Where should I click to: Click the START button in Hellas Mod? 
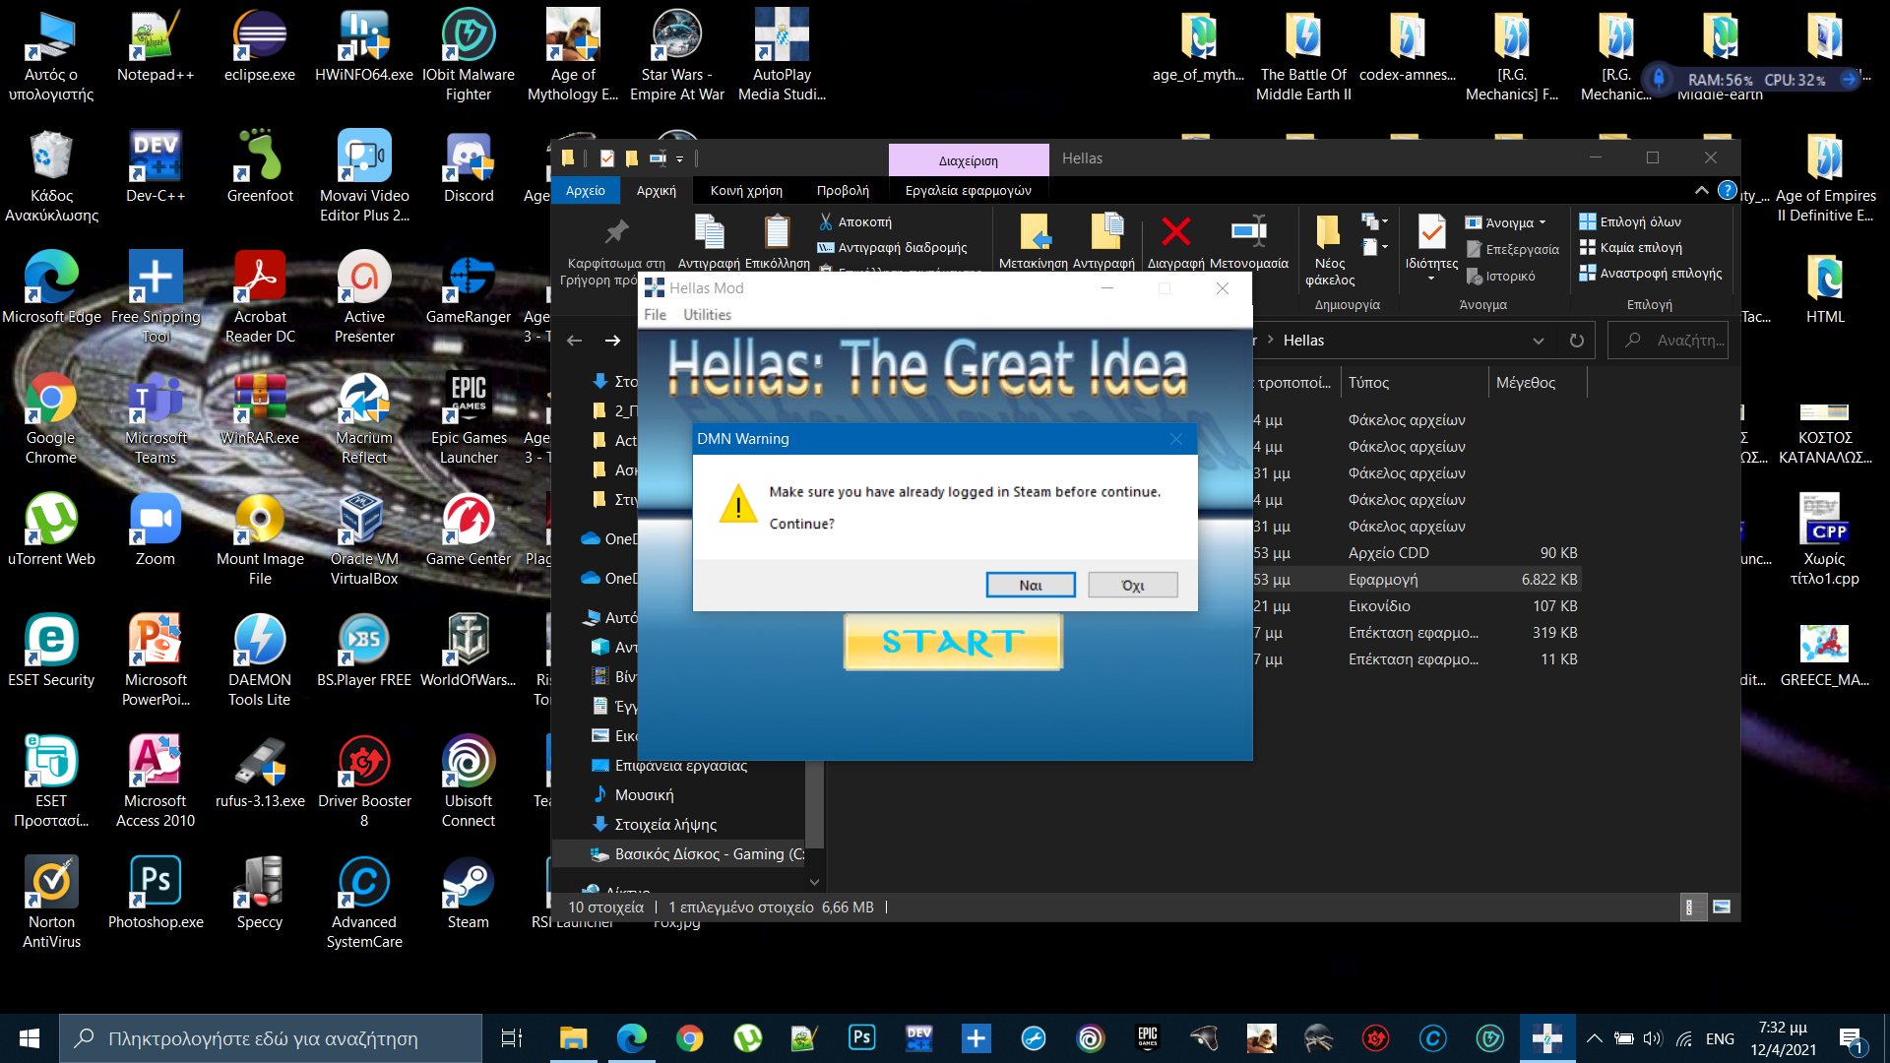pos(953,642)
